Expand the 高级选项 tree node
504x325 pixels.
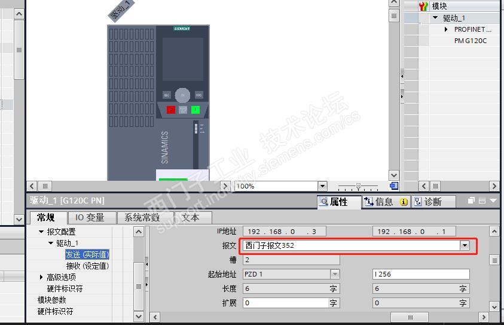(x=41, y=277)
